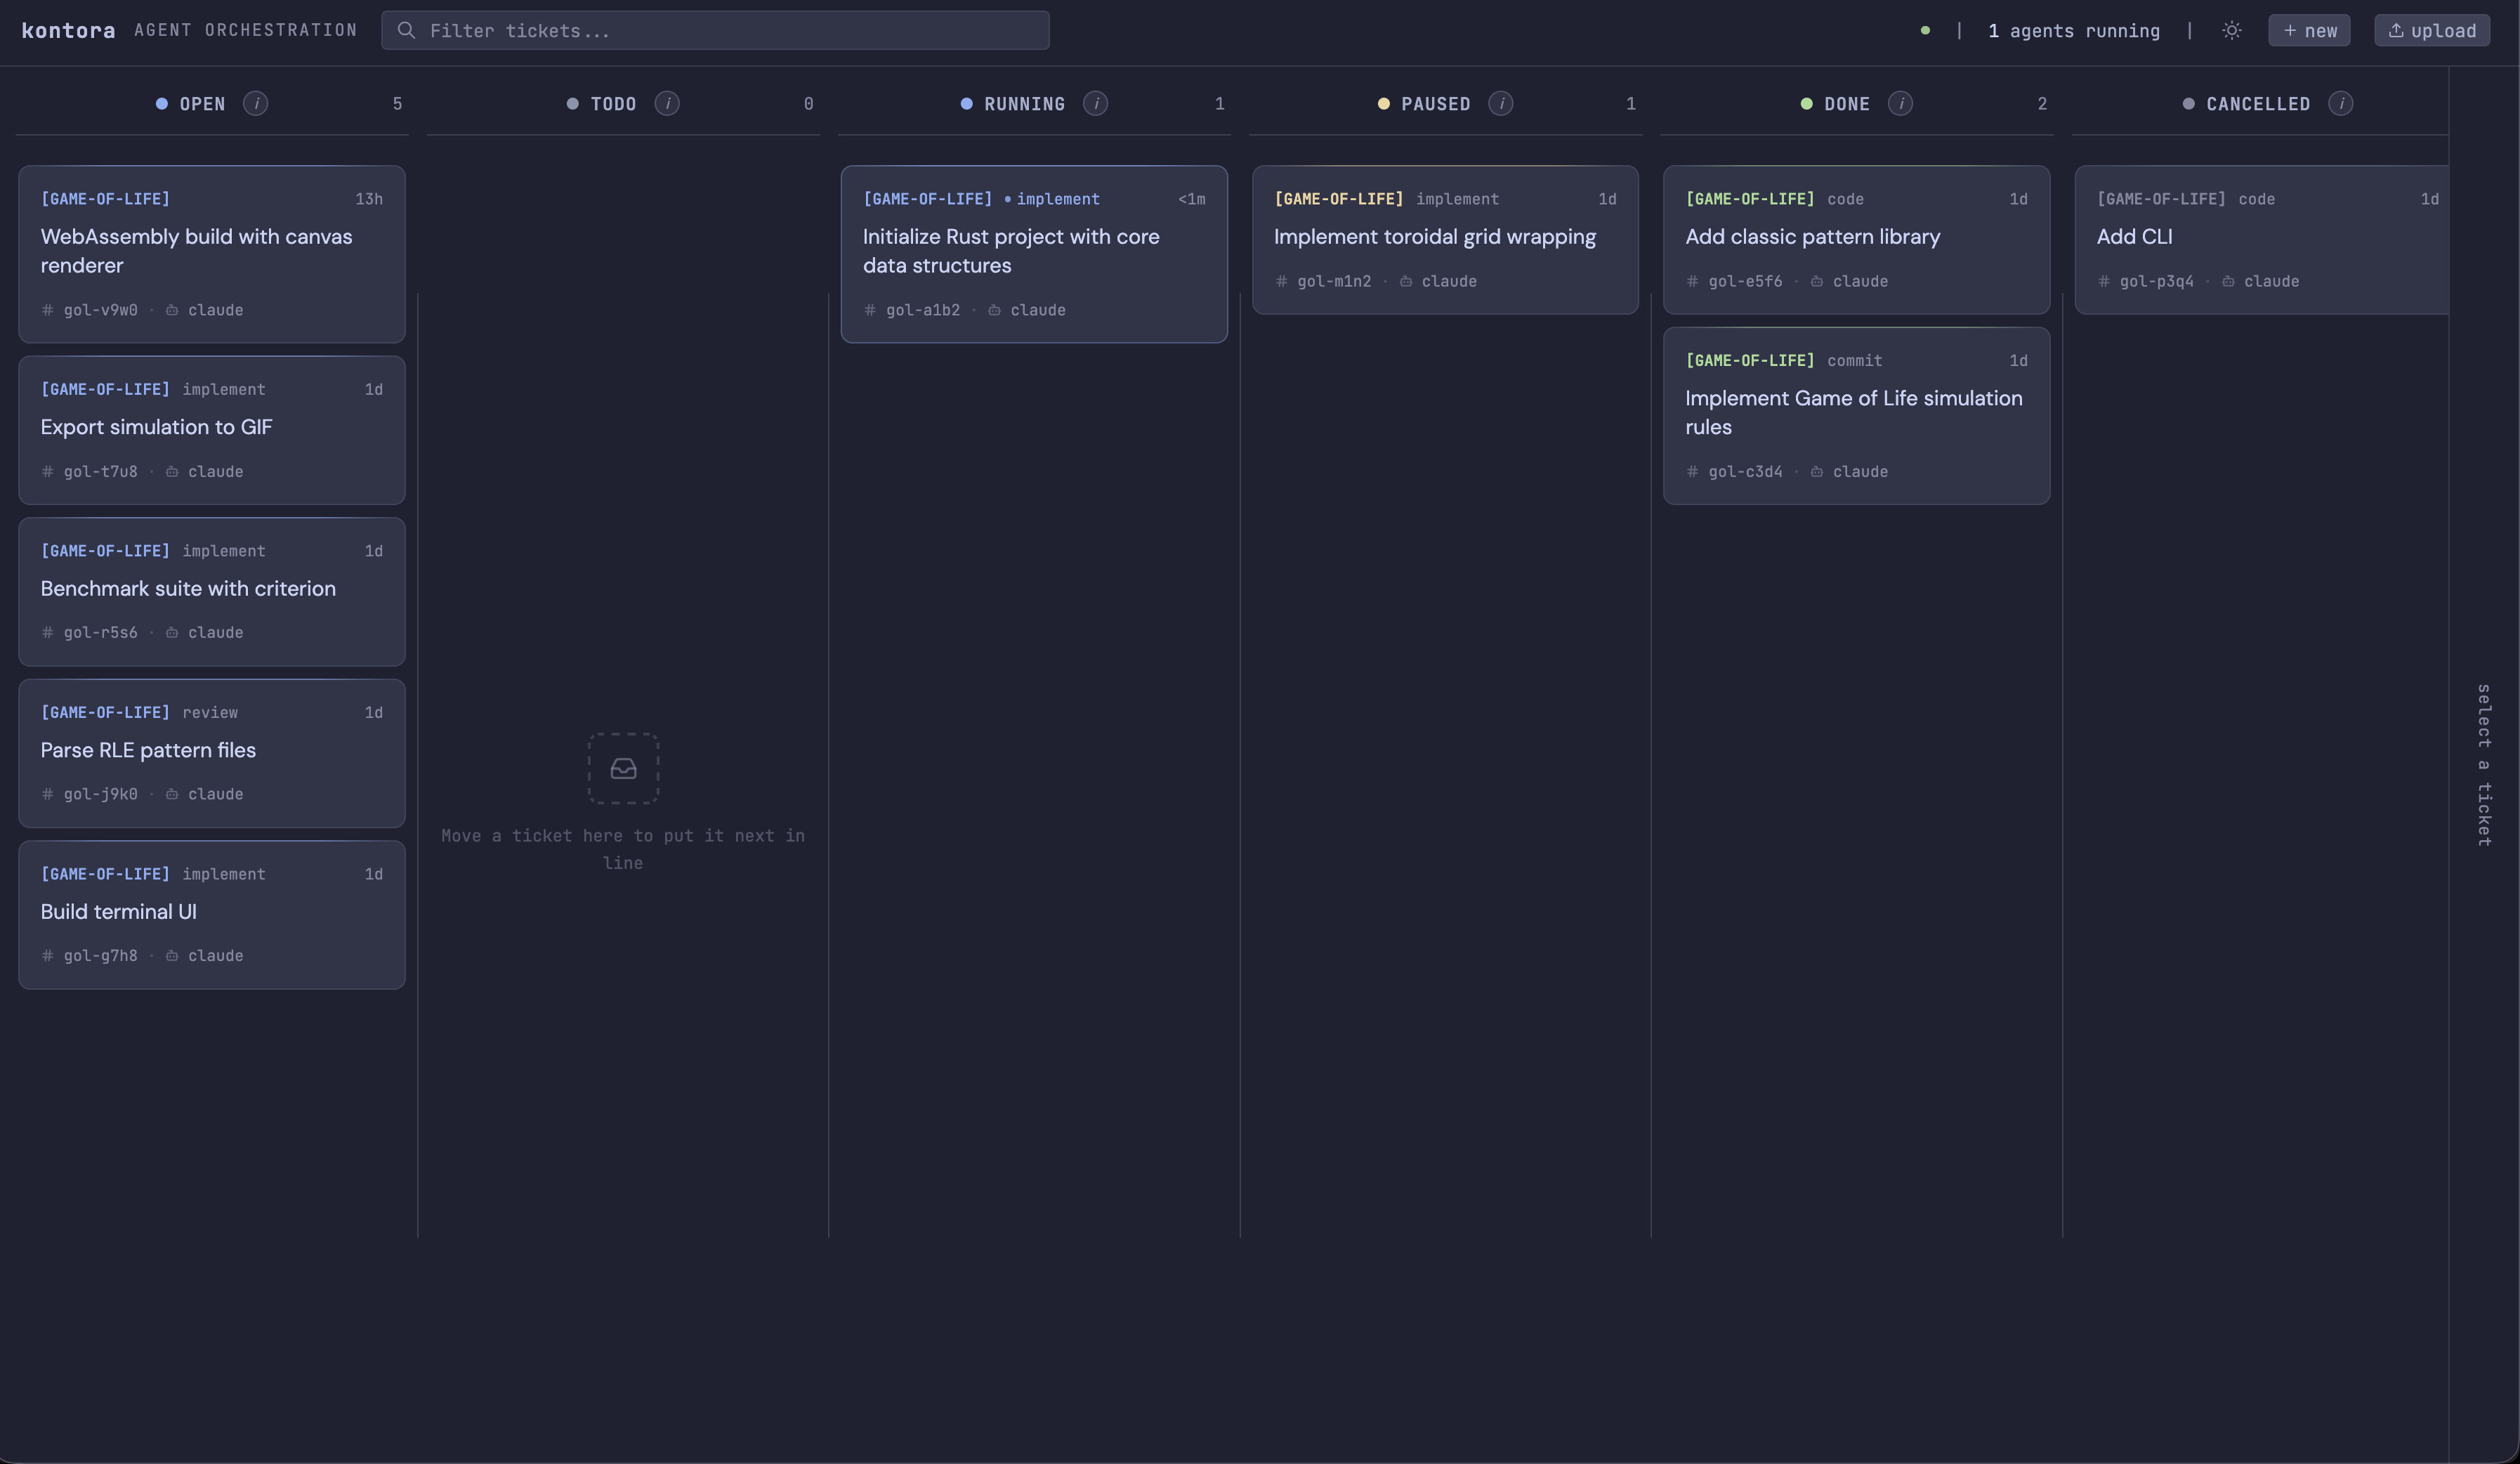Click the kontora logo
Screen dimensions: 2520x1464
(67, 29)
